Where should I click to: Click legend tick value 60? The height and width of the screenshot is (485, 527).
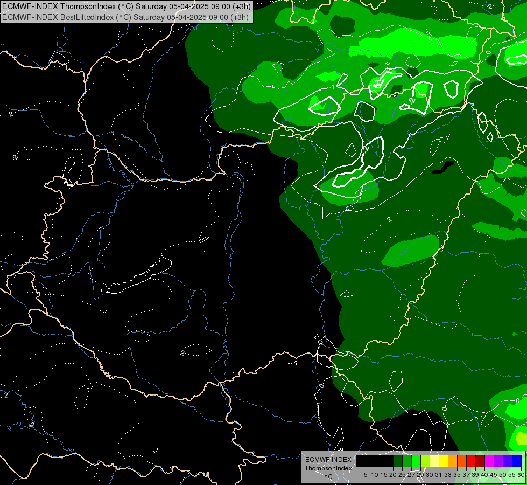click(521, 475)
